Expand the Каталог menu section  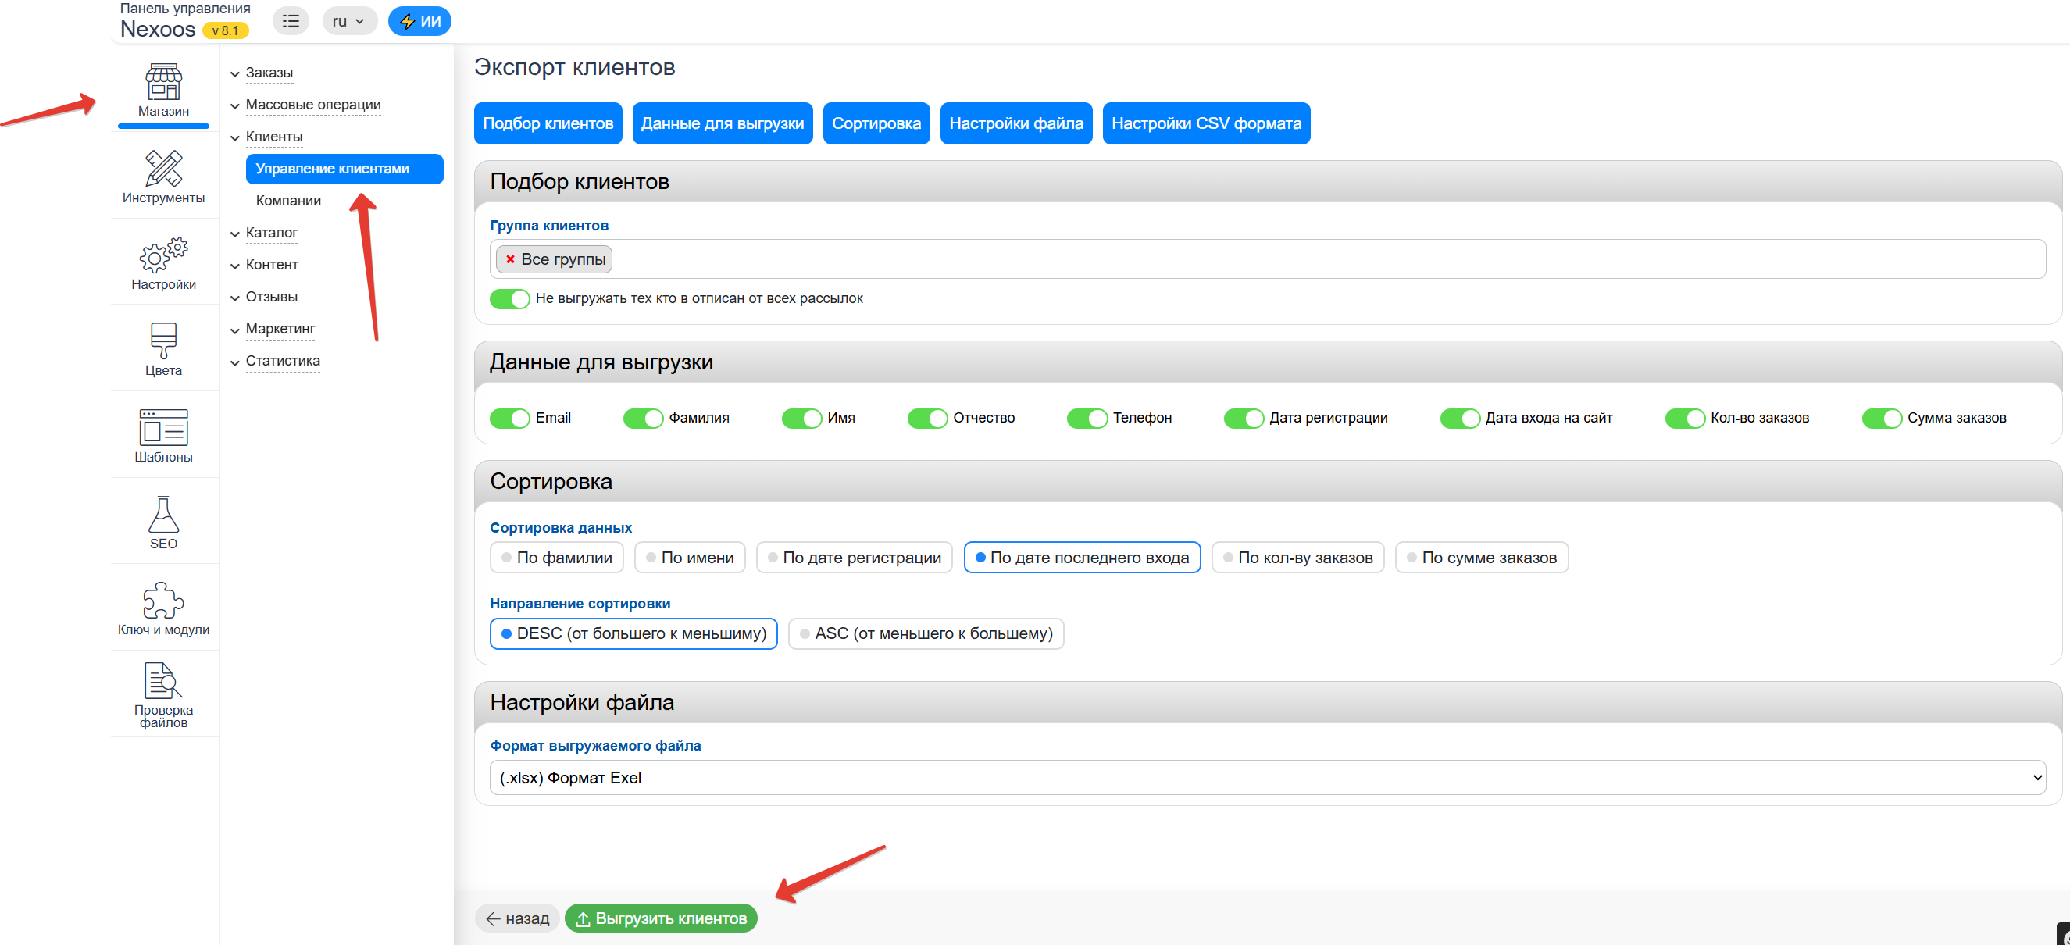point(272,233)
